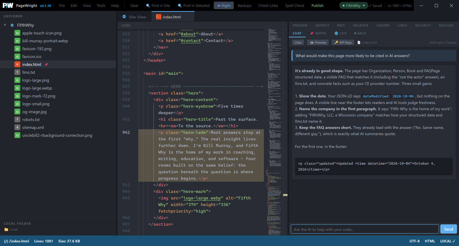The height and width of the screenshot is (246, 459).
Task: Click line number 942 in the gutter
Action: click(126, 132)
